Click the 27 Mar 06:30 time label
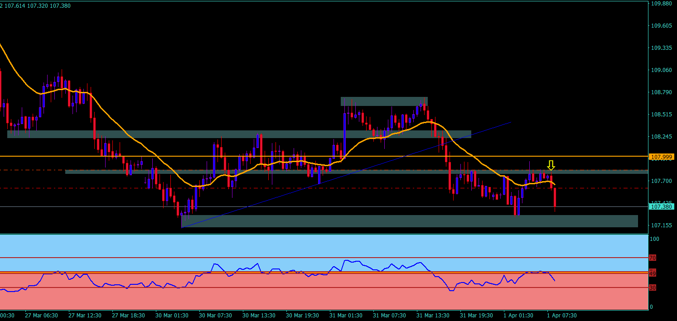Image resolution: width=677 pixels, height=321 pixels. pos(41,315)
